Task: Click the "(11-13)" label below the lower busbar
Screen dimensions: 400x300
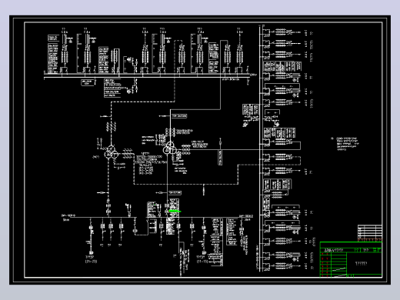Action: click(202, 262)
